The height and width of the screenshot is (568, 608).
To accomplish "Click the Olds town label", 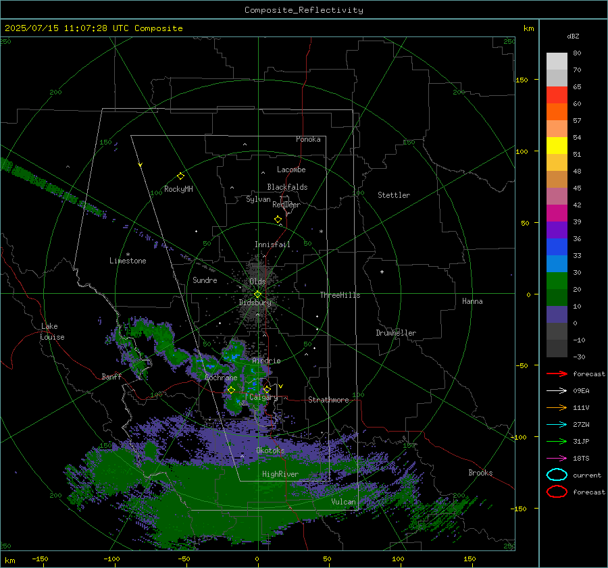I will pos(257,282).
